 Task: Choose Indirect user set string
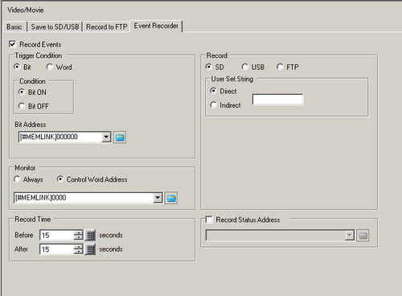coord(213,105)
